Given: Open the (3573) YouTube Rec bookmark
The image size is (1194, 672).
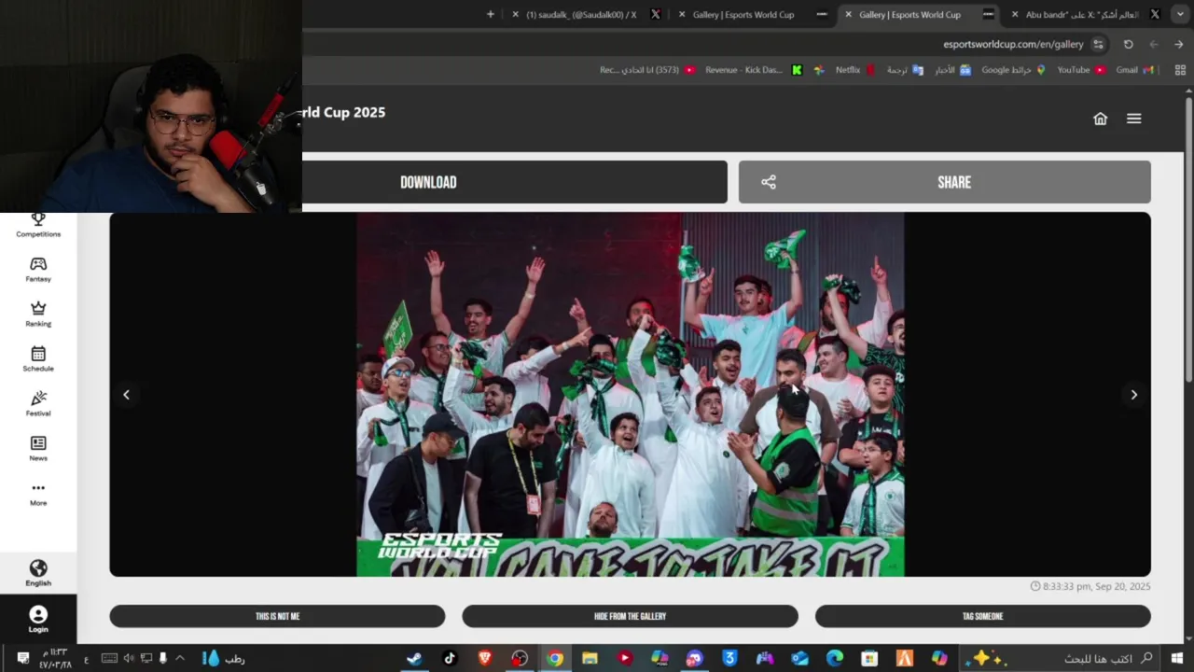Looking at the screenshot, I should 647,70.
